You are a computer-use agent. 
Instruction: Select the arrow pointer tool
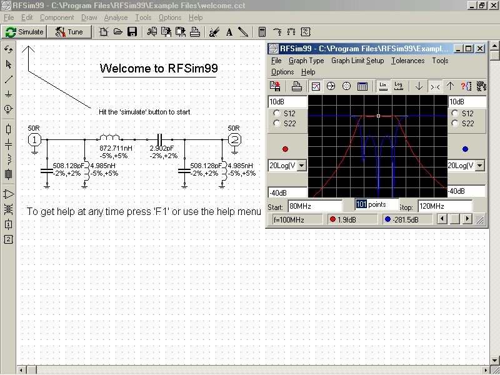pyautogui.click(x=9, y=64)
